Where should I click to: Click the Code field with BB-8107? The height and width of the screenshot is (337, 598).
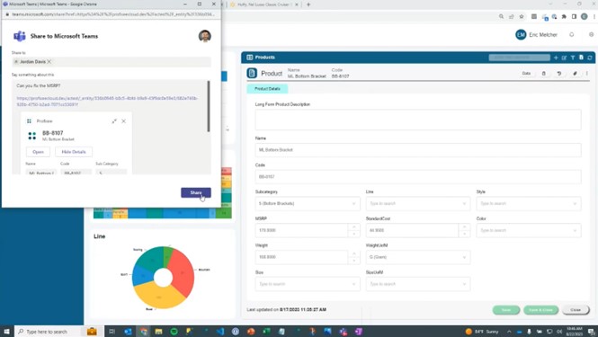418,176
